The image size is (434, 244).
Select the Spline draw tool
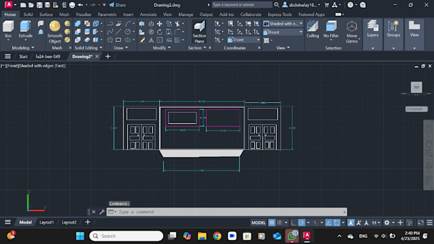click(x=110, y=32)
